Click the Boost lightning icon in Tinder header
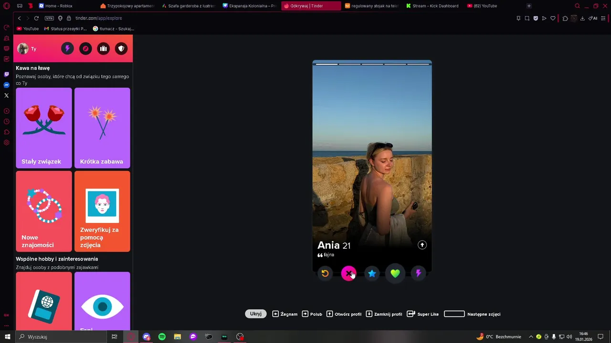611x343 pixels. [x=67, y=49]
